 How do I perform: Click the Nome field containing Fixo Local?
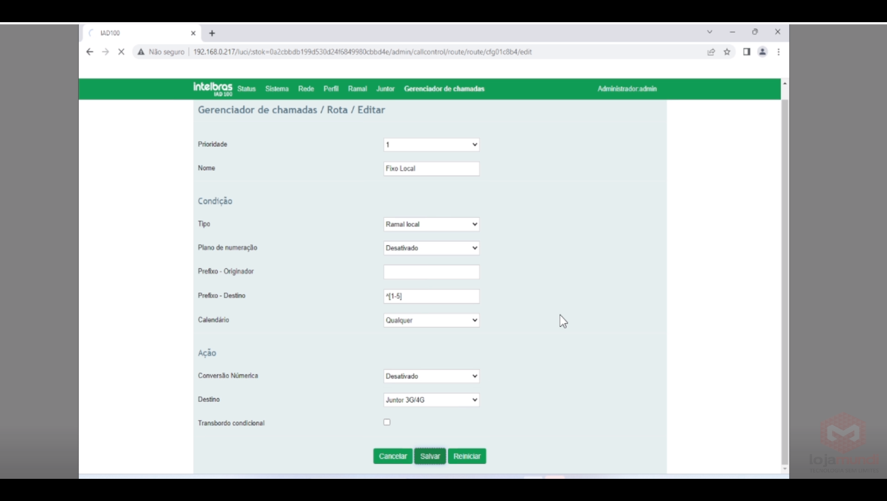(x=431, y=168)
